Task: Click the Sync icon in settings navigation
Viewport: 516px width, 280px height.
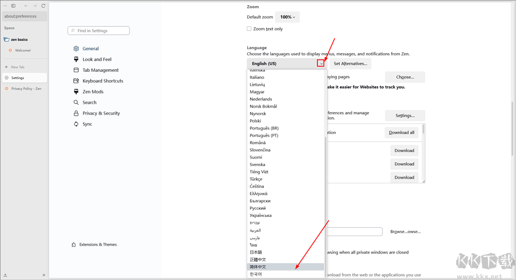Action: point(76,124)
